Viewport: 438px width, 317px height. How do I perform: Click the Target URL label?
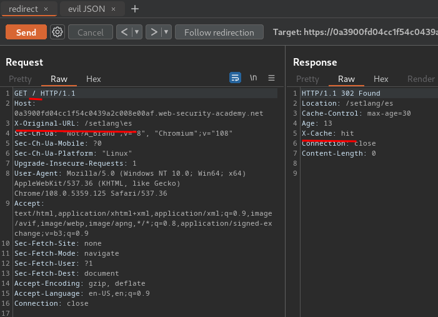click(x=356, y=32)
